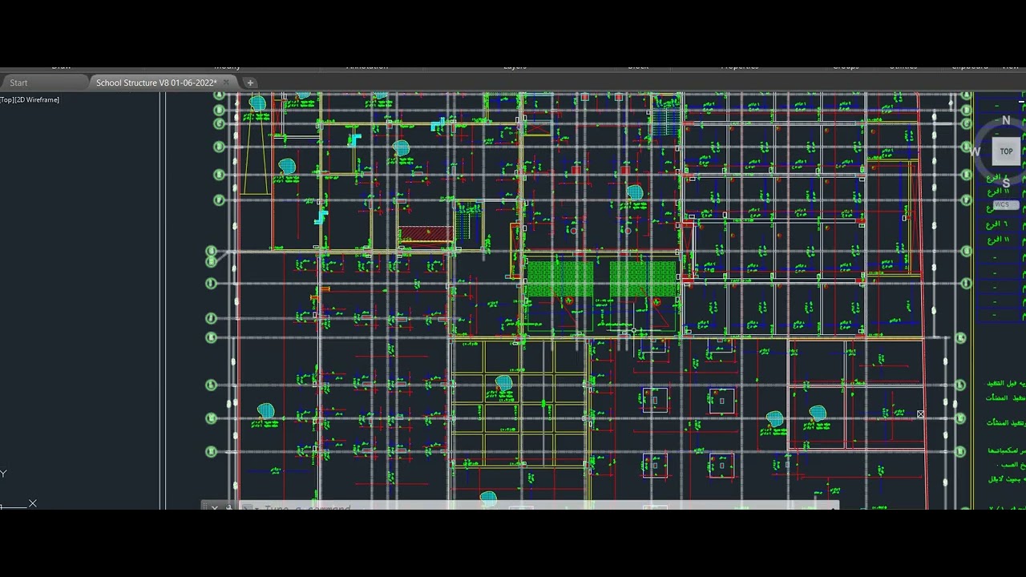Click the TOP face of the ViewCube
The width and height of the screenshot is (1026, 577).
[x=1006, y=151]
